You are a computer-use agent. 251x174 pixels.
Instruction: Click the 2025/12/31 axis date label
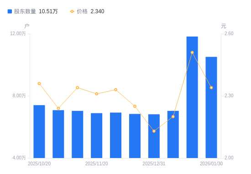click(154, 163)
